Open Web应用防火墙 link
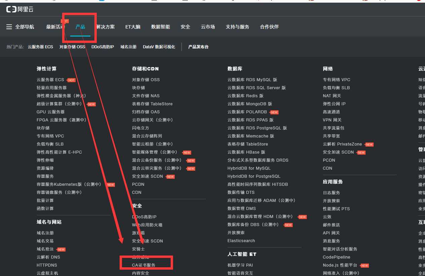This screenshot has width=425, height=276. pos(147,225)
